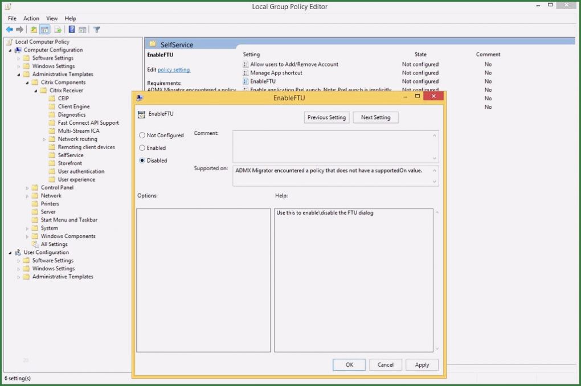Collapse the Citrix Receiver tree node

[36, 91]
